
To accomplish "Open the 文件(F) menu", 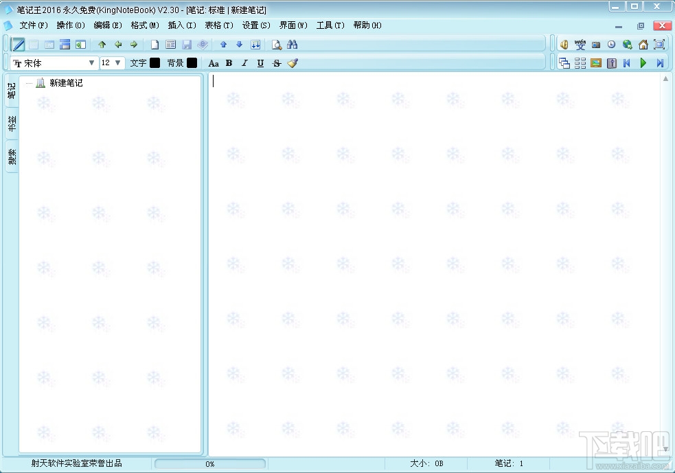I will (34, 25).
